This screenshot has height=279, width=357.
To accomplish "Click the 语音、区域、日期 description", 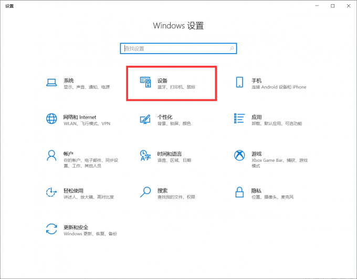I will coord(174,160).
